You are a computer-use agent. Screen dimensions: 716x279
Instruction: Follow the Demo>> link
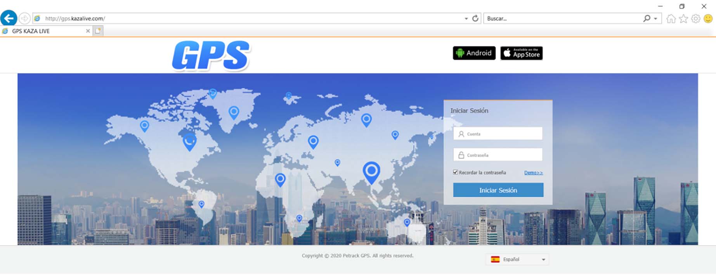pyautogui.click(x=533, y=173)
